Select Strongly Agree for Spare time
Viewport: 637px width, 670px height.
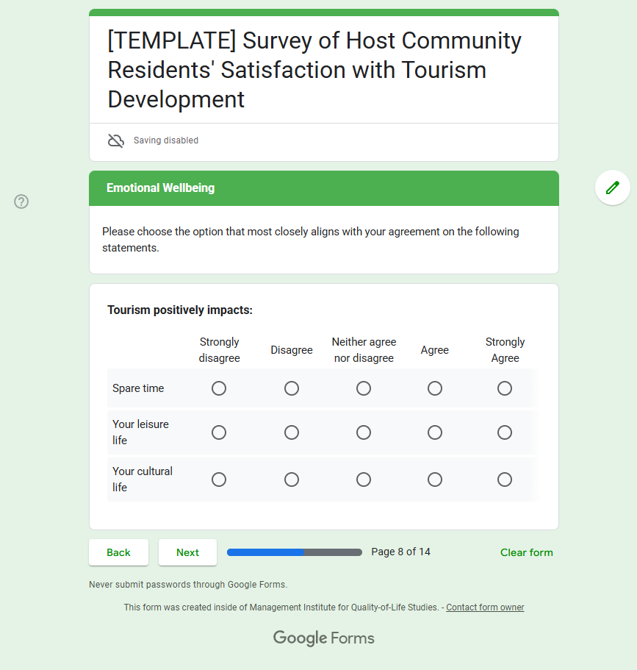pos(505,388)
